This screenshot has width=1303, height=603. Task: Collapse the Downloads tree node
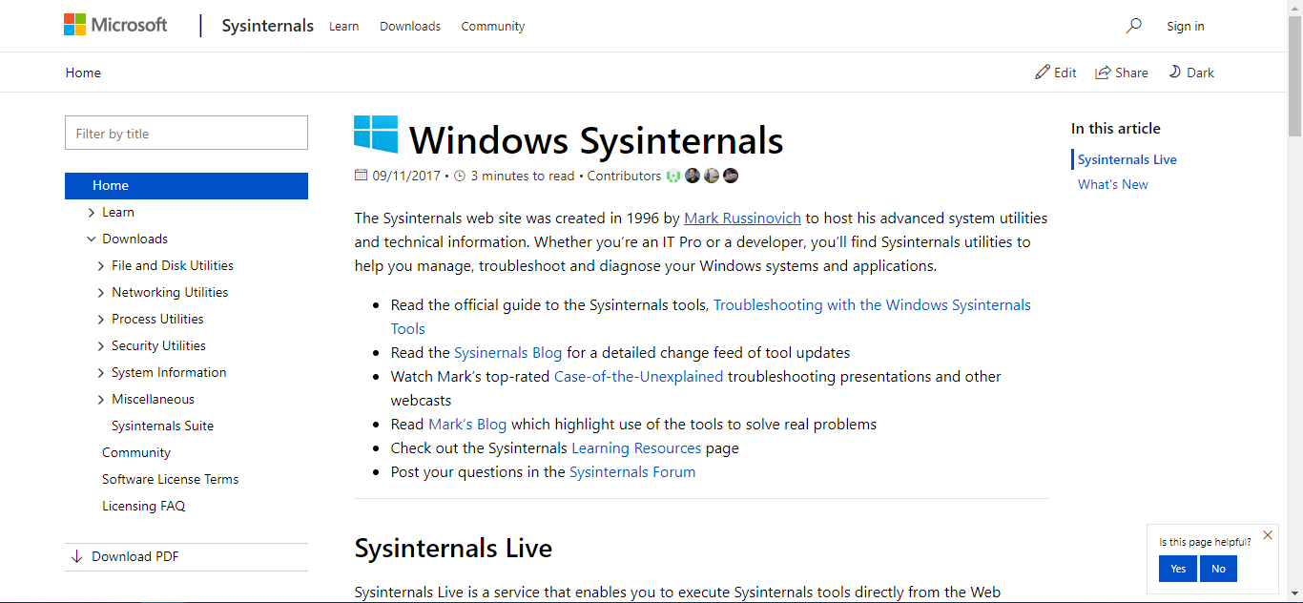pos(92,239)
